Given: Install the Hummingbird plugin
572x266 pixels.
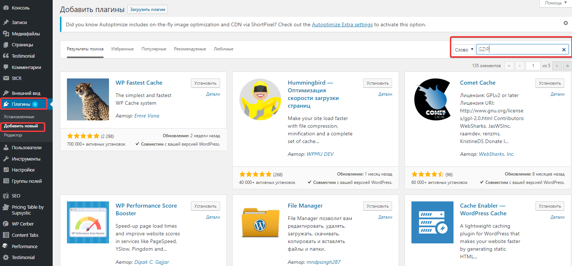Looking at the screenshot, I should pos(378,83).
